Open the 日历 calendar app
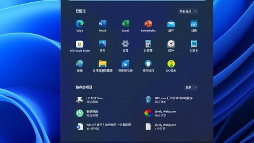254x143 pixels. pos(194,24)
